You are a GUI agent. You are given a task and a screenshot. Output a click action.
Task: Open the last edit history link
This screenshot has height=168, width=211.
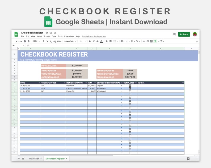(94, 36)
